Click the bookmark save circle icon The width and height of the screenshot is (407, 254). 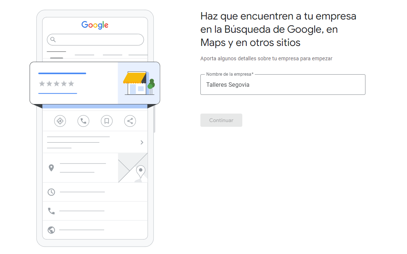(107, 121)
